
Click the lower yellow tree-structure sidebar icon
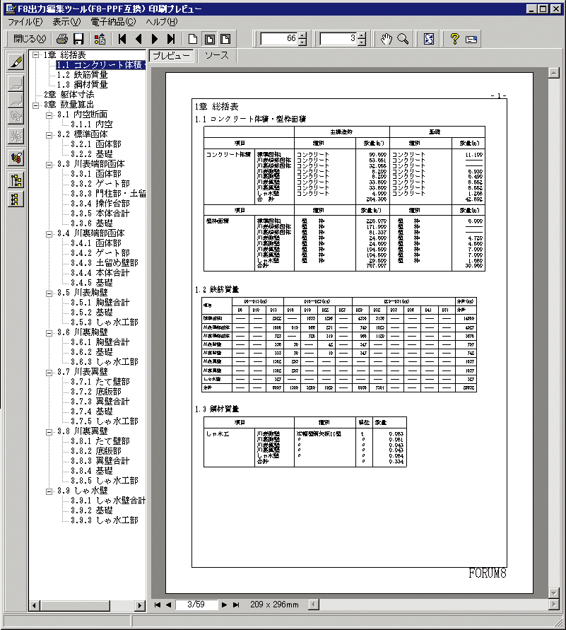click(16, 199)
